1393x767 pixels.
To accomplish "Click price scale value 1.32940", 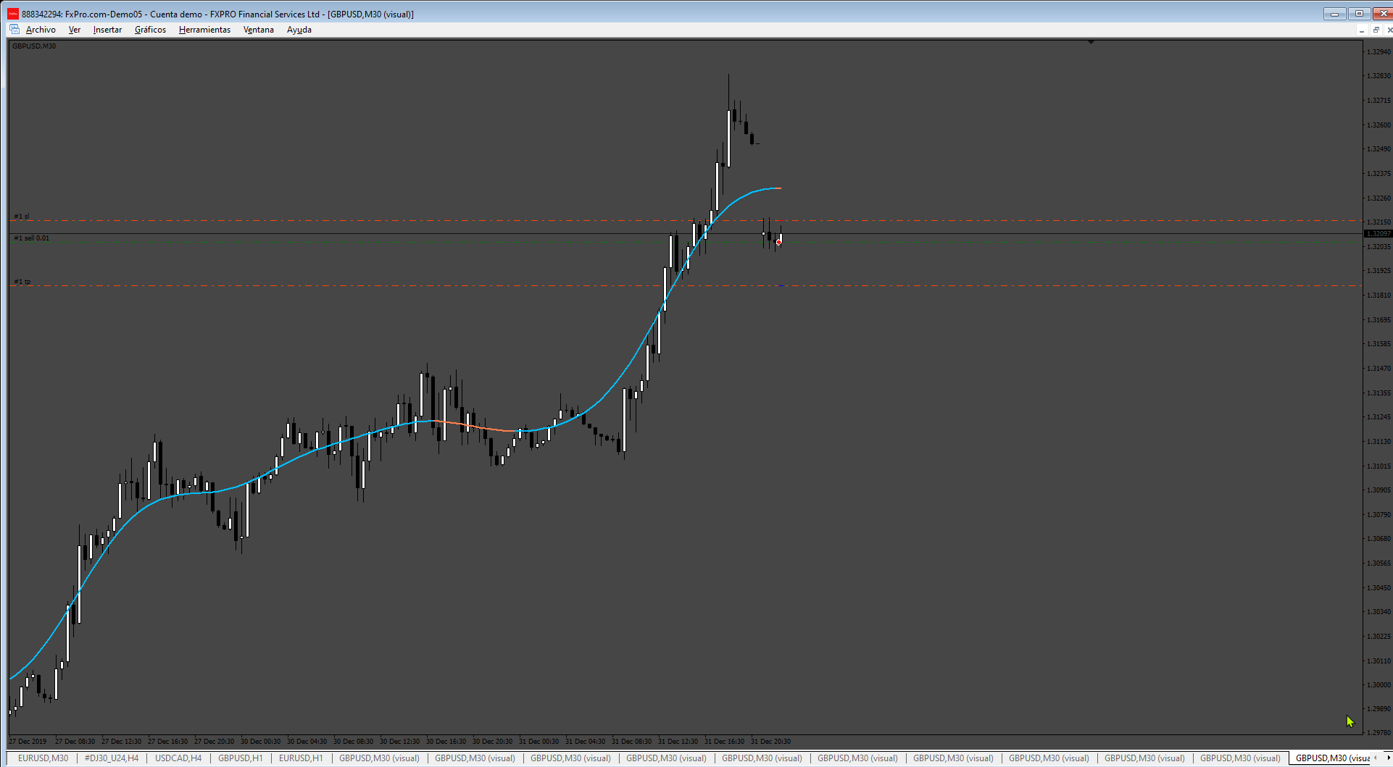I will pyautogui.click(x=1379, y=51).
